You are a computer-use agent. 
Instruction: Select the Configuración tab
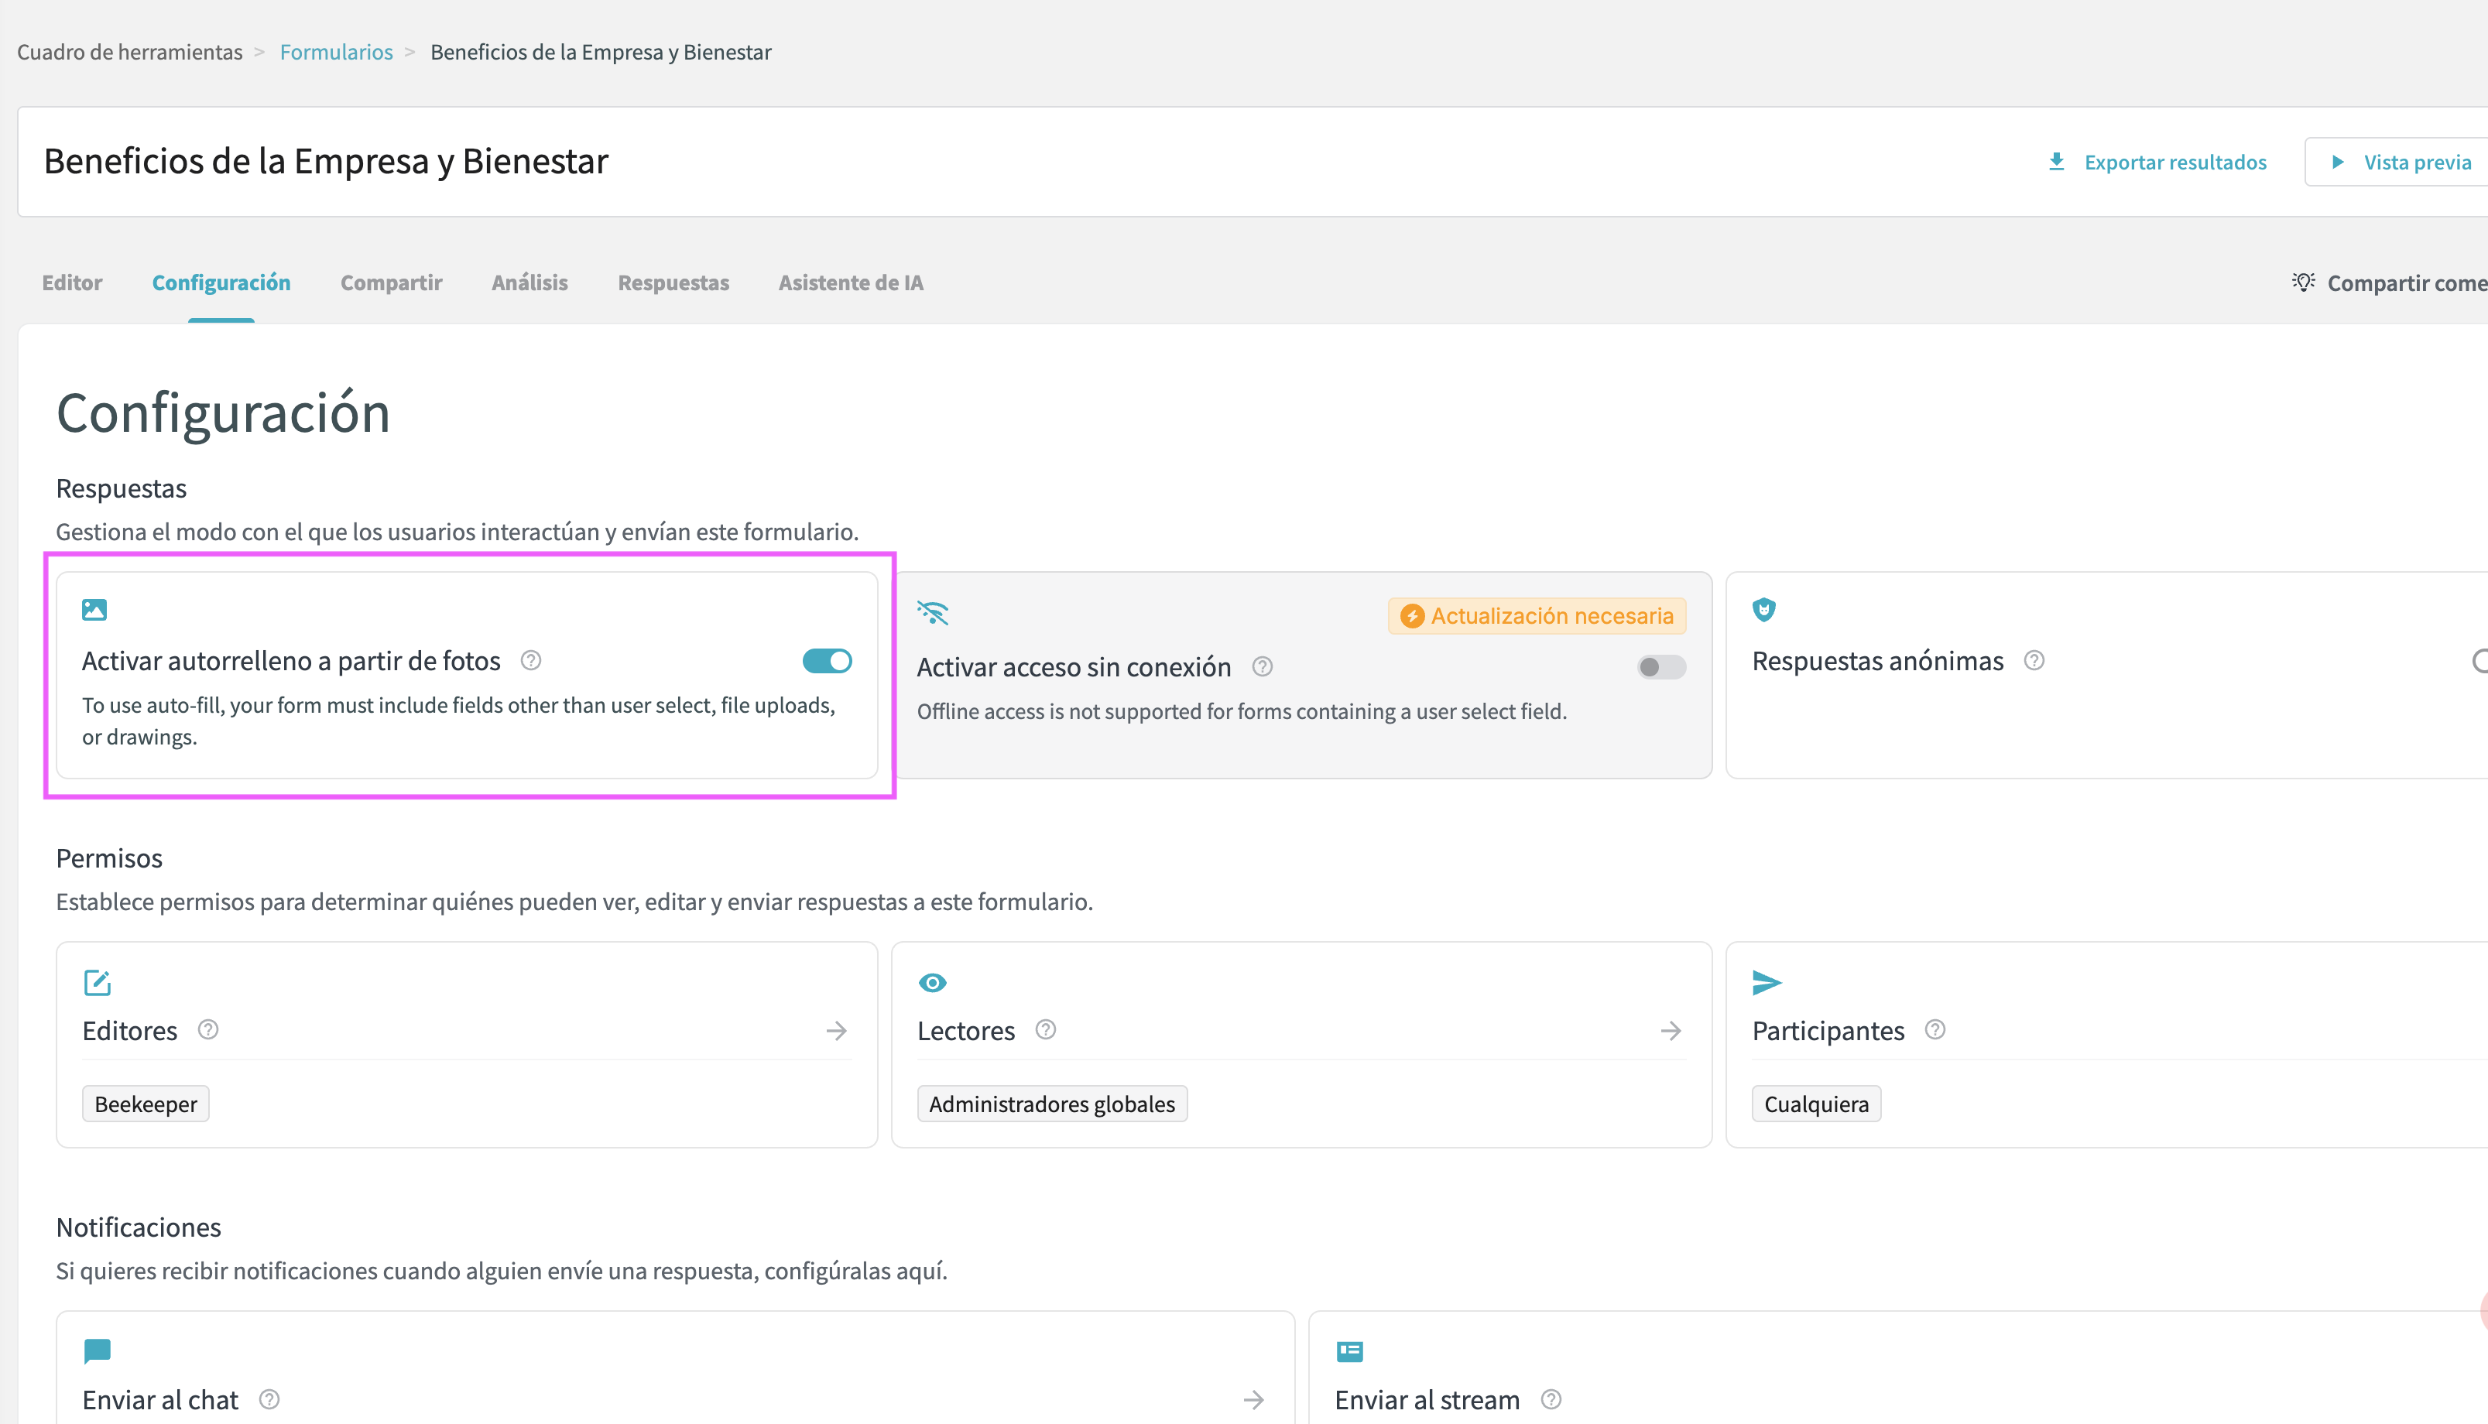coord(221,282)
